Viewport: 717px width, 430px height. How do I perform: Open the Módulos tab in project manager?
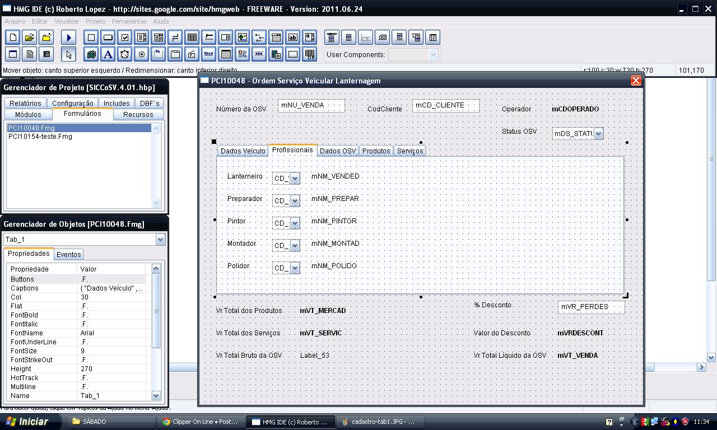[28, 114]
